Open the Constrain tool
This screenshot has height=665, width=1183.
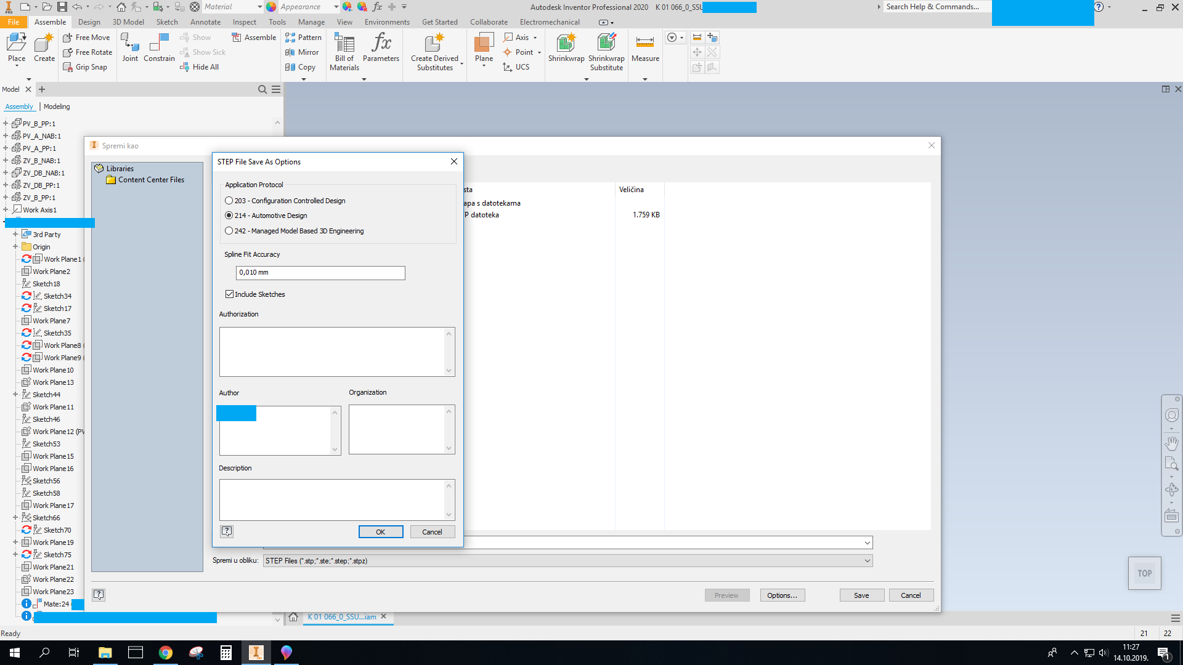point(159,49)
